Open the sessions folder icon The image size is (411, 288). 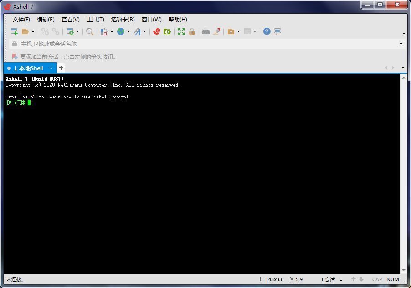click(25, 31)
